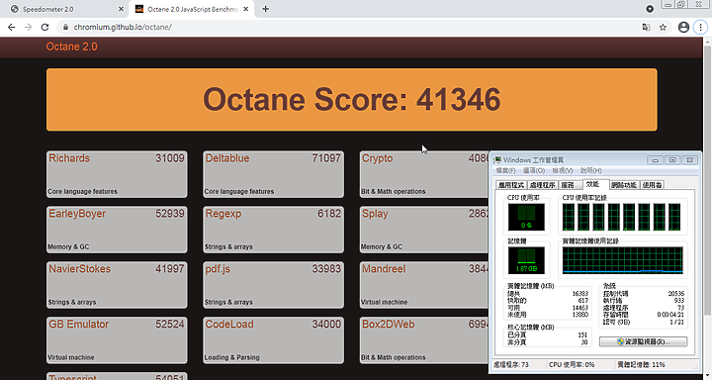
Task: Click the address bar URL
Action: [123, 28]
